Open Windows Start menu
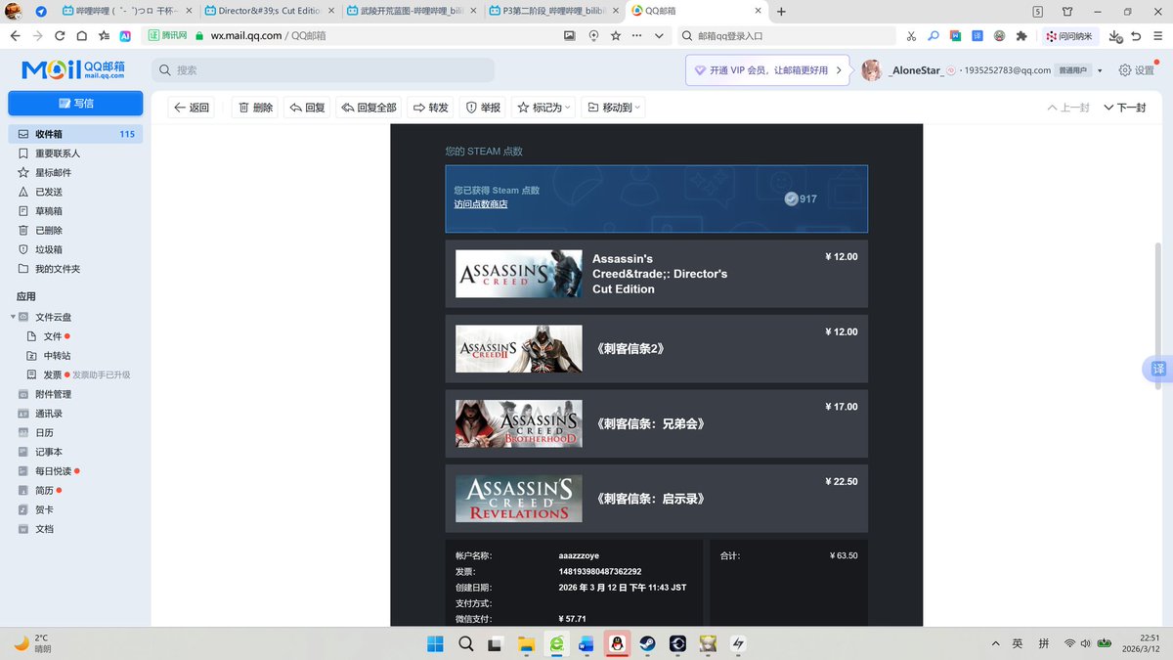The width and height of the screenshot is (1173, 660). click(x=434, y=643)
